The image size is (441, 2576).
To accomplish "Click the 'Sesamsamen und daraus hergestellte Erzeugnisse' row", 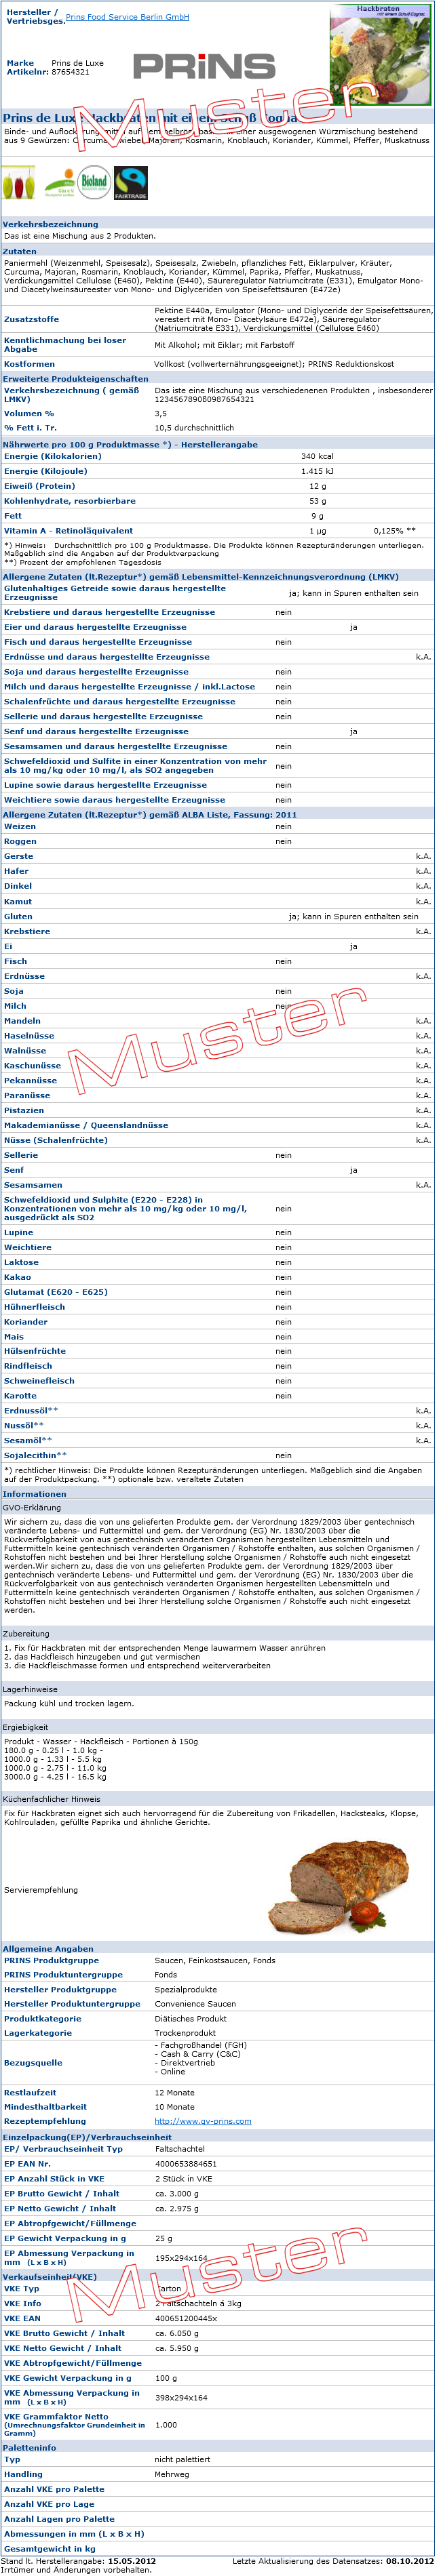I will click(x=218, y=746).
